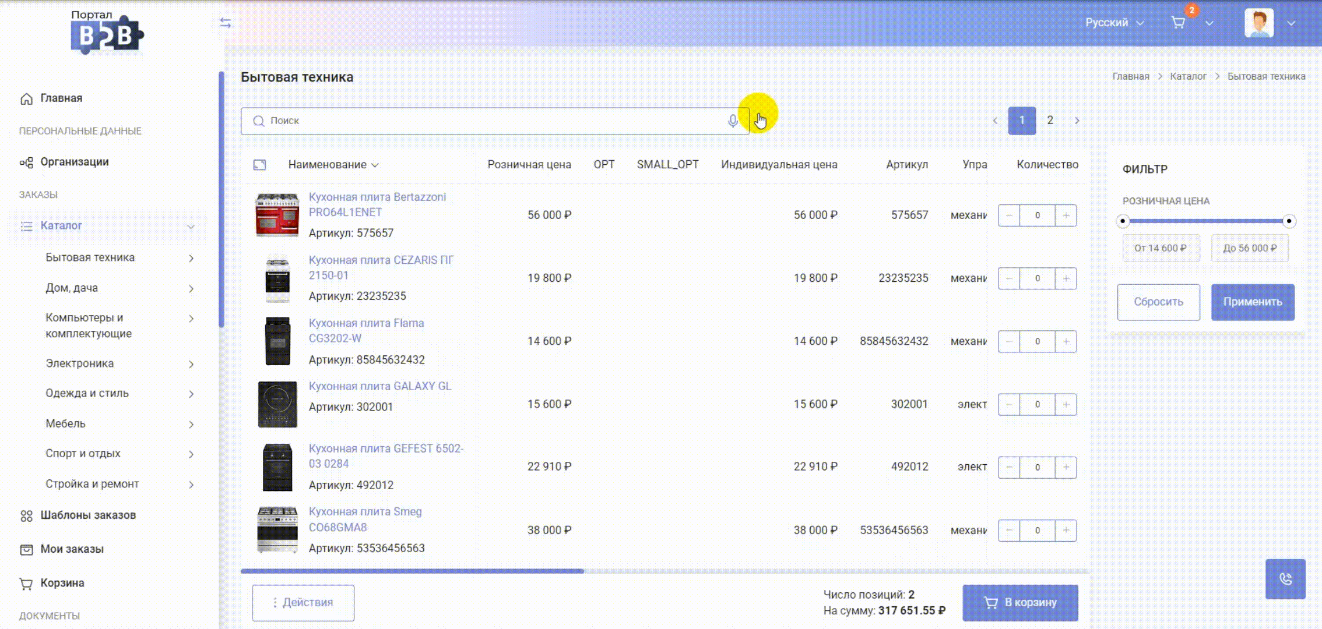Expand Электроника subcategory
Image resolution: width=1322 pixels, height=629 pixels.
pyautogui.click(x=191, y=364)
